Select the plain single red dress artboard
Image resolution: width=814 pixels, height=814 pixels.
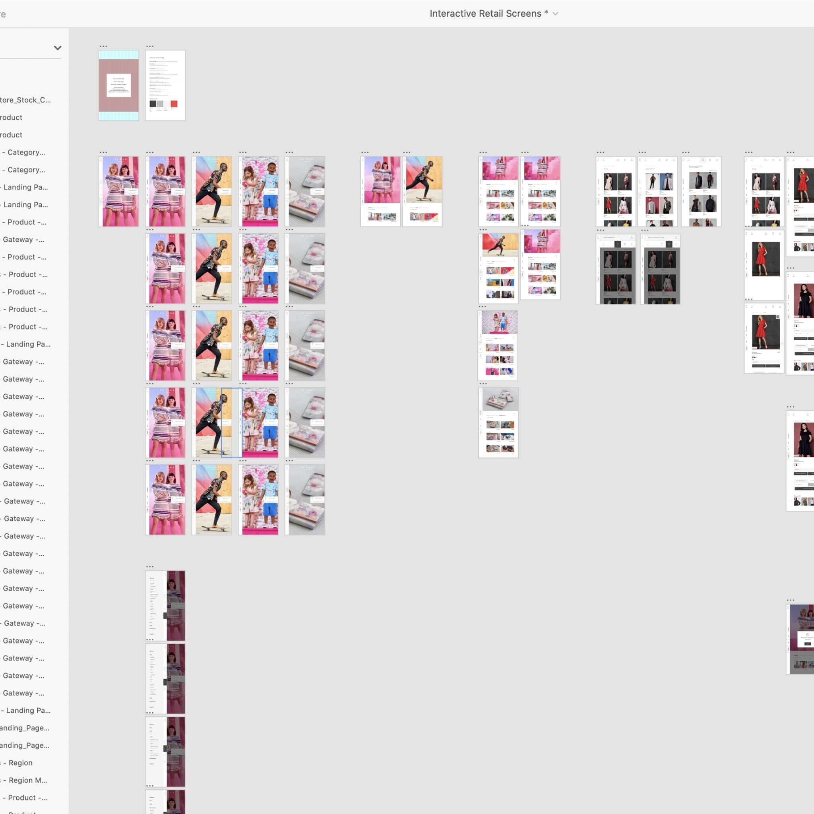tap(764, 265)
